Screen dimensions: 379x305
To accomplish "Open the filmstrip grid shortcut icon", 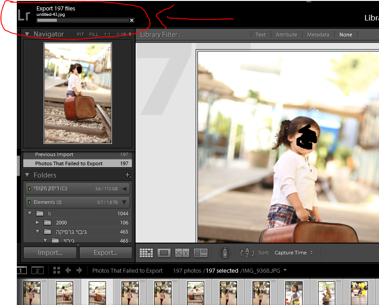I will 56,270.
